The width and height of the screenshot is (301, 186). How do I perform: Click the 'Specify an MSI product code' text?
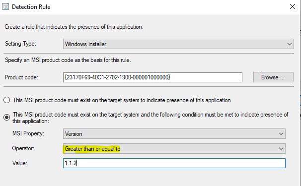(68, 60)
